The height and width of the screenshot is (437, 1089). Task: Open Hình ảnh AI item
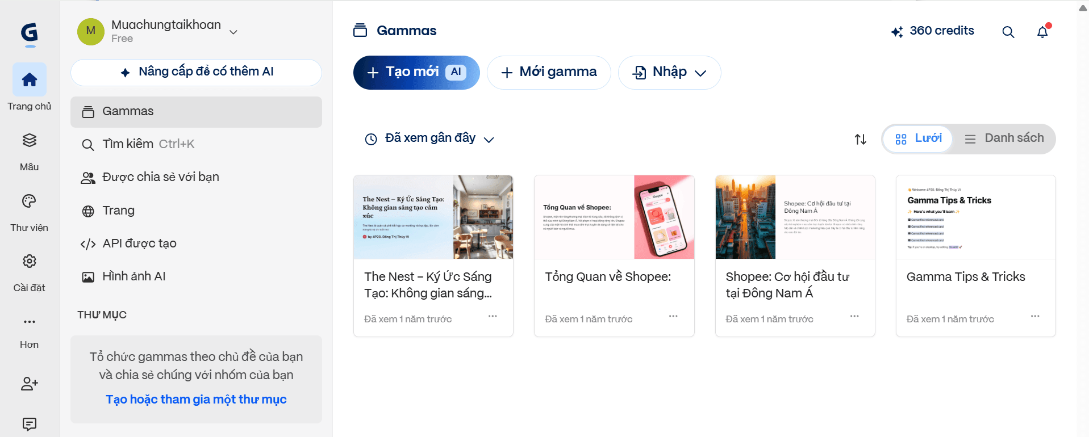pos(196,276)
